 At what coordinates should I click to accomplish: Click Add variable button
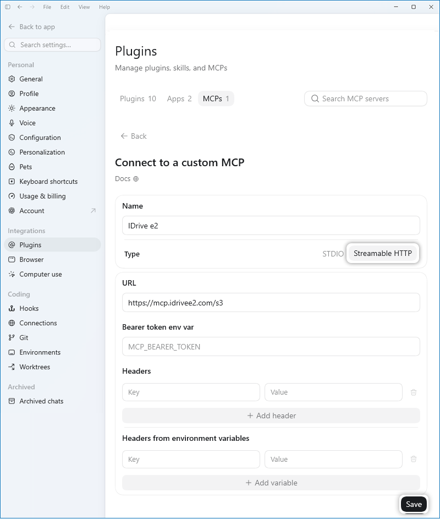[x=271, y=483]
